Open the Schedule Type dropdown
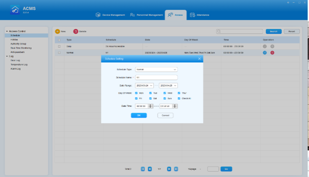Viewport: 309px width, 177px height. click(x=156, y=69)
